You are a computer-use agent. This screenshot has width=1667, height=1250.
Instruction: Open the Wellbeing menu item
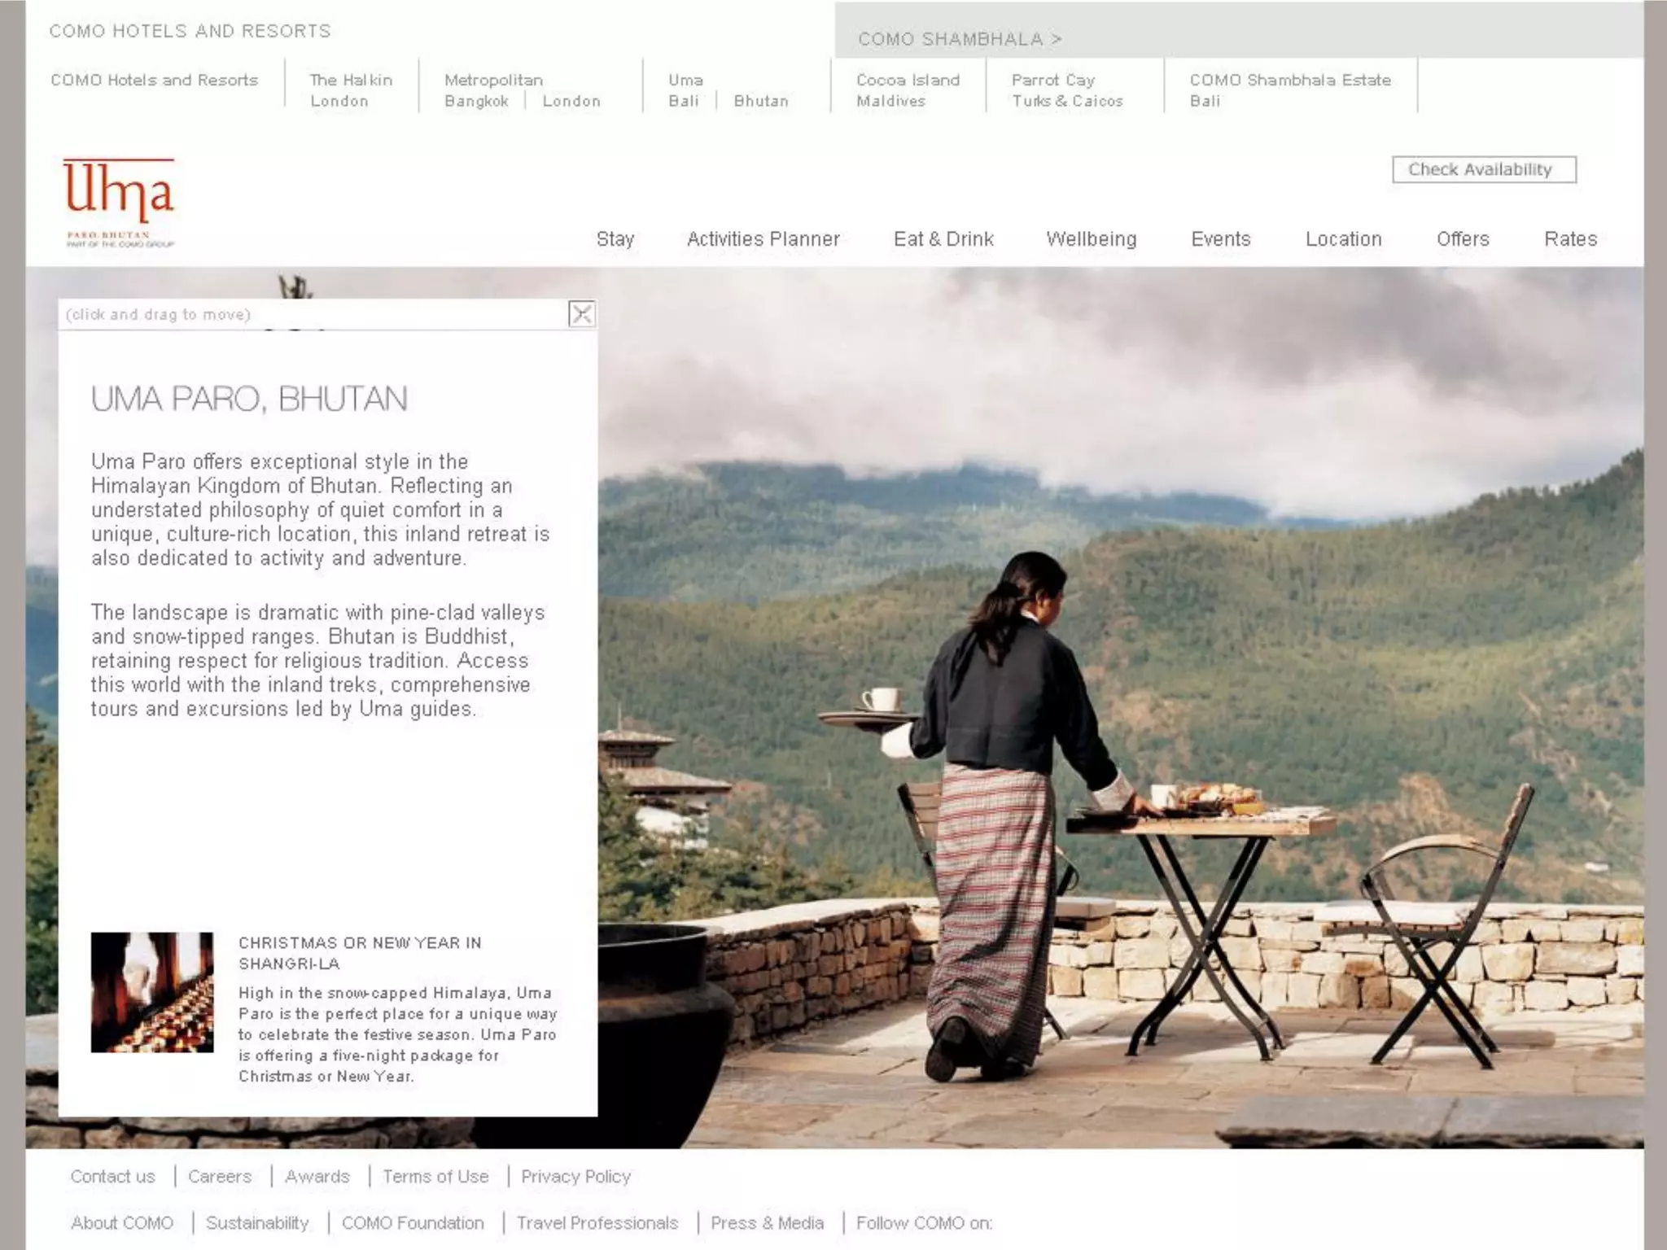tap(1092, 239)
